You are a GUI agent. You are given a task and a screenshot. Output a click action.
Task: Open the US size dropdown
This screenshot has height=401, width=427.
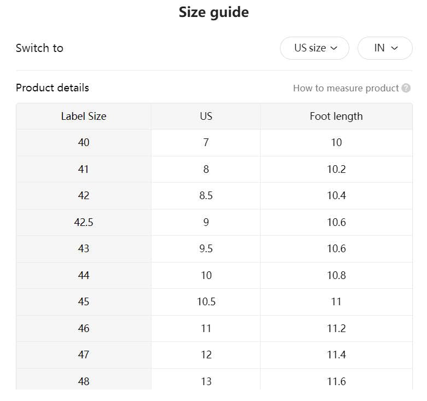314,48
